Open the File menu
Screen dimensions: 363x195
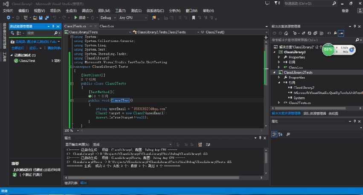point(8,11)
